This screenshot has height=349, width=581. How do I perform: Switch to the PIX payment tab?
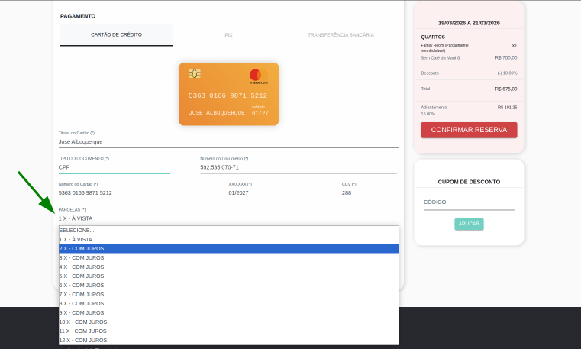pyautogui.click(x=228, y=35)
